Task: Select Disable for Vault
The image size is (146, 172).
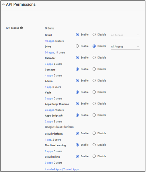Action: (x=94, y=92)
